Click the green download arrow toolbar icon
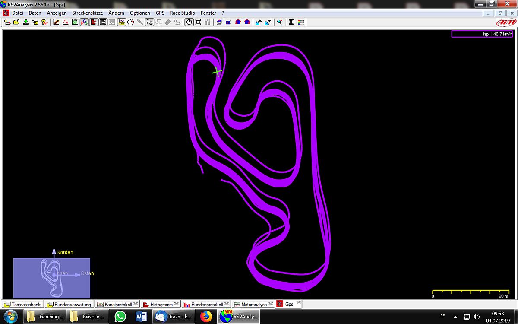The image size is (518, 324). 26,22
